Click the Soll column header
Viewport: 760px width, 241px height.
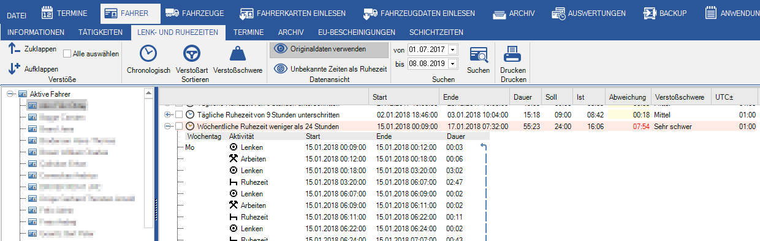click(x=557, y=97)
